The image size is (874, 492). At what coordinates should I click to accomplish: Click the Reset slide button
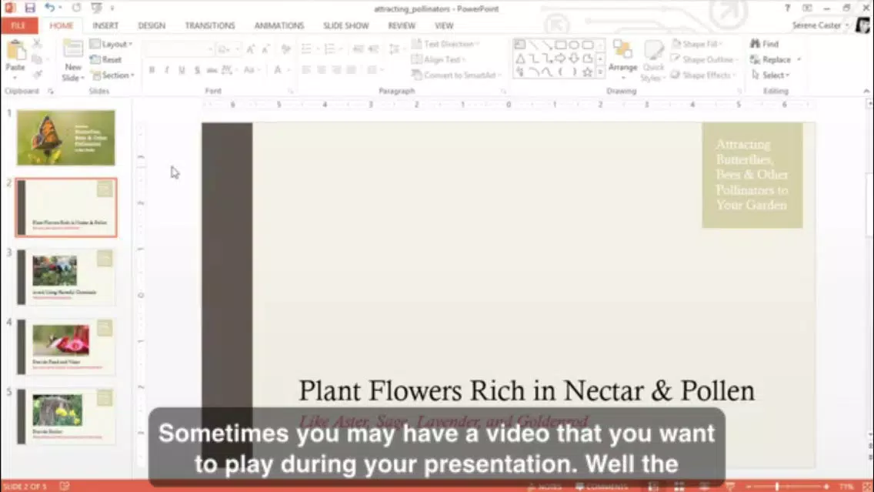[106, 59]
